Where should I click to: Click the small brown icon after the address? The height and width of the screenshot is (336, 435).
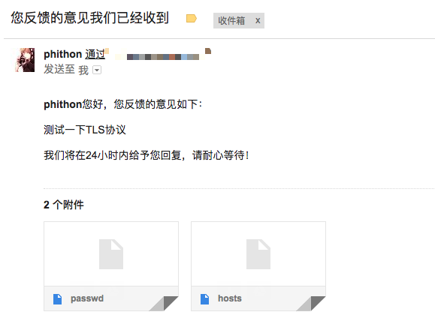pos(208,51)
